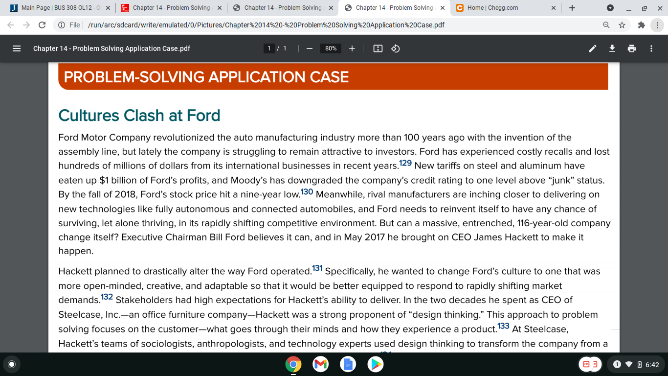
Task: Close the Home Chegg.com tab
Action: 554,8
